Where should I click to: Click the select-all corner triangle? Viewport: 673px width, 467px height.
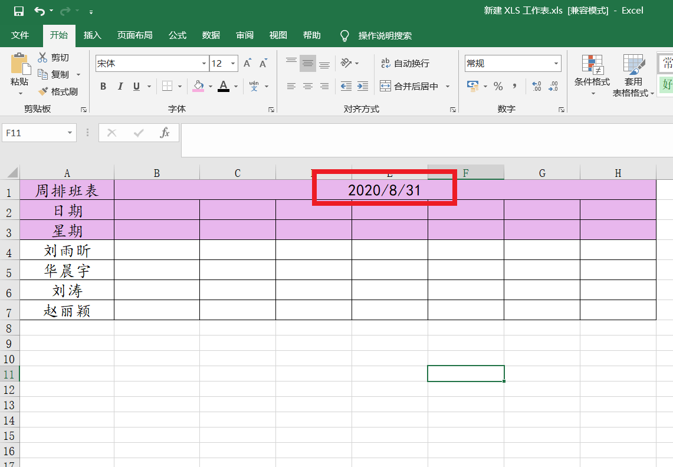13,173
